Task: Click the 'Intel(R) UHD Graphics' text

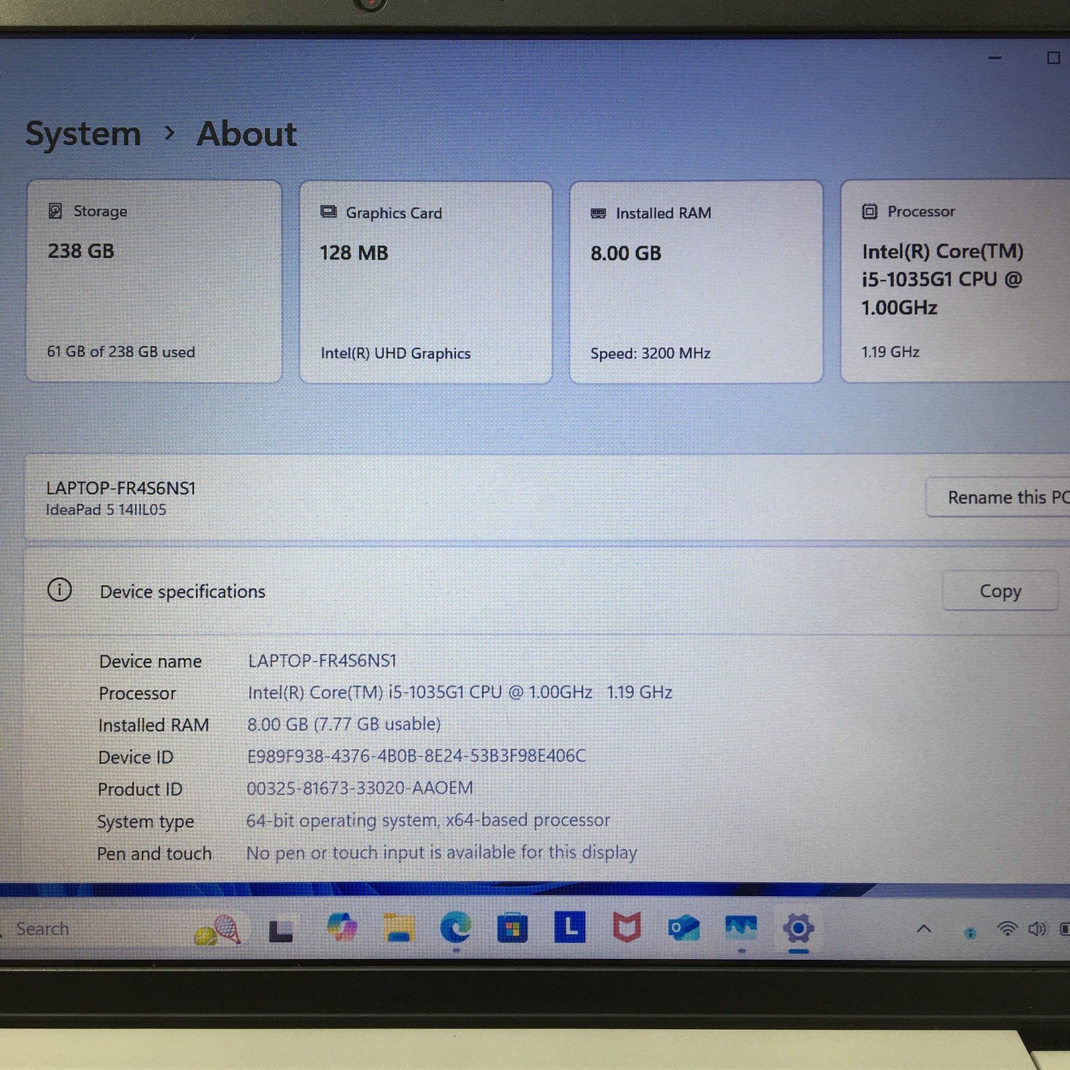Action: [395, 353]
